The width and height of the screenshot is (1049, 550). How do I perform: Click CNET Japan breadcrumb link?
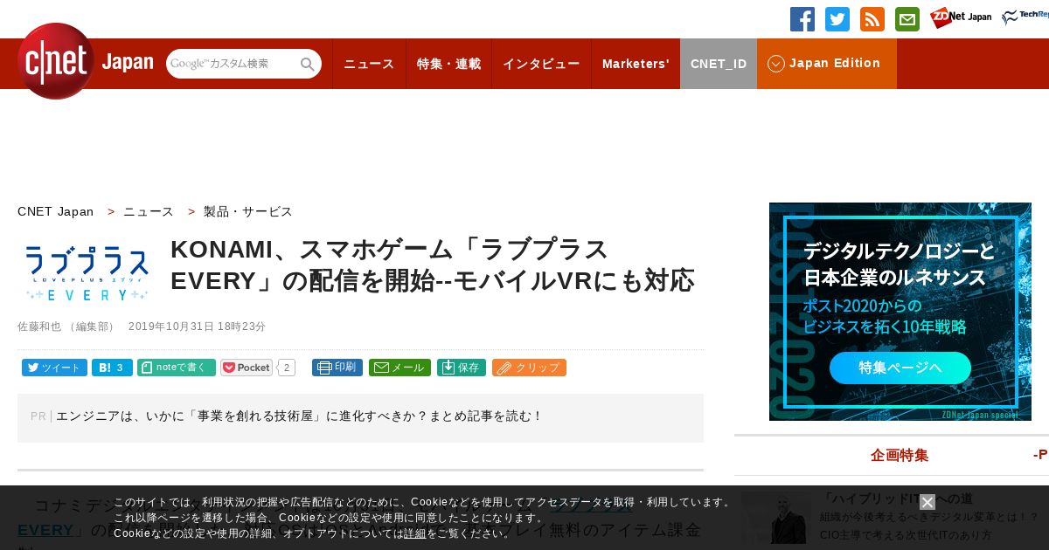(56, 211)
